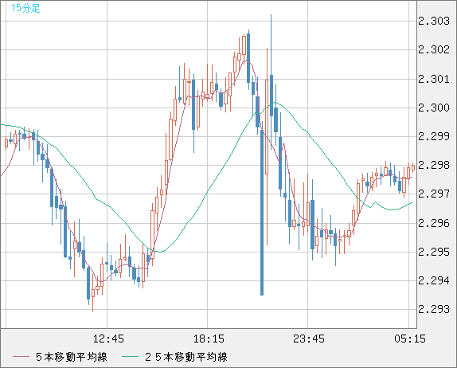
Task: Click the 2.297 price axis label
Action: point(434,194)
